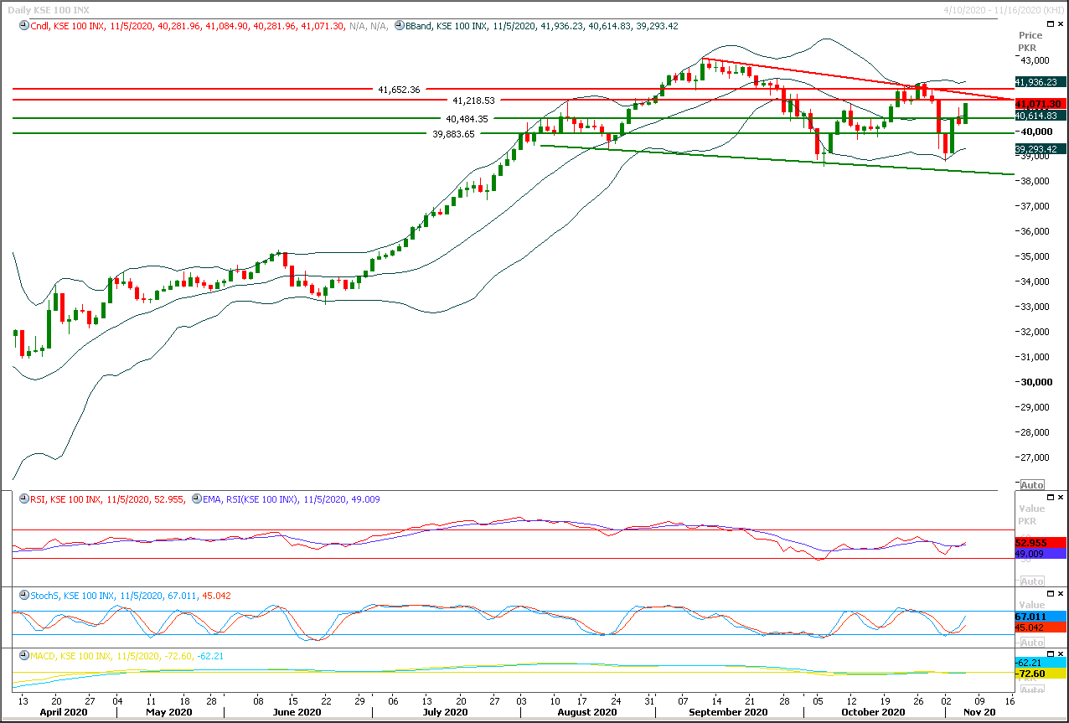This screenshot has width=1069, height=723.
Task: Click the red 52.955 RSI value tag
Action: [x=1041, y=542]
